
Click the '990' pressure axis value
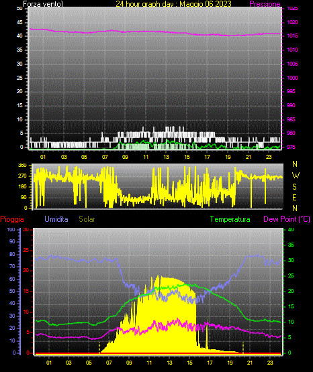pos(291,105)
